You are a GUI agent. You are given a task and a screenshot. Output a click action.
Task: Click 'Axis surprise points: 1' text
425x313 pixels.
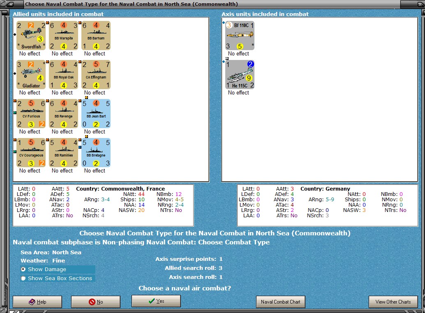(x=189, y=259)
